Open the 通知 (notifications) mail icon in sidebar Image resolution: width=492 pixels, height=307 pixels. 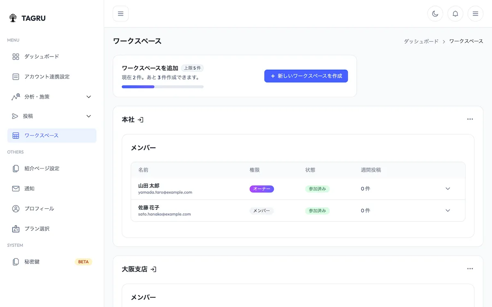point(16,188)
